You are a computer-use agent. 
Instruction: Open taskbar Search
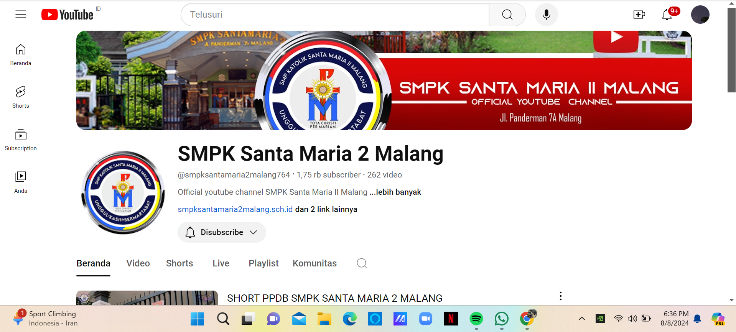[x=223, y=319]
